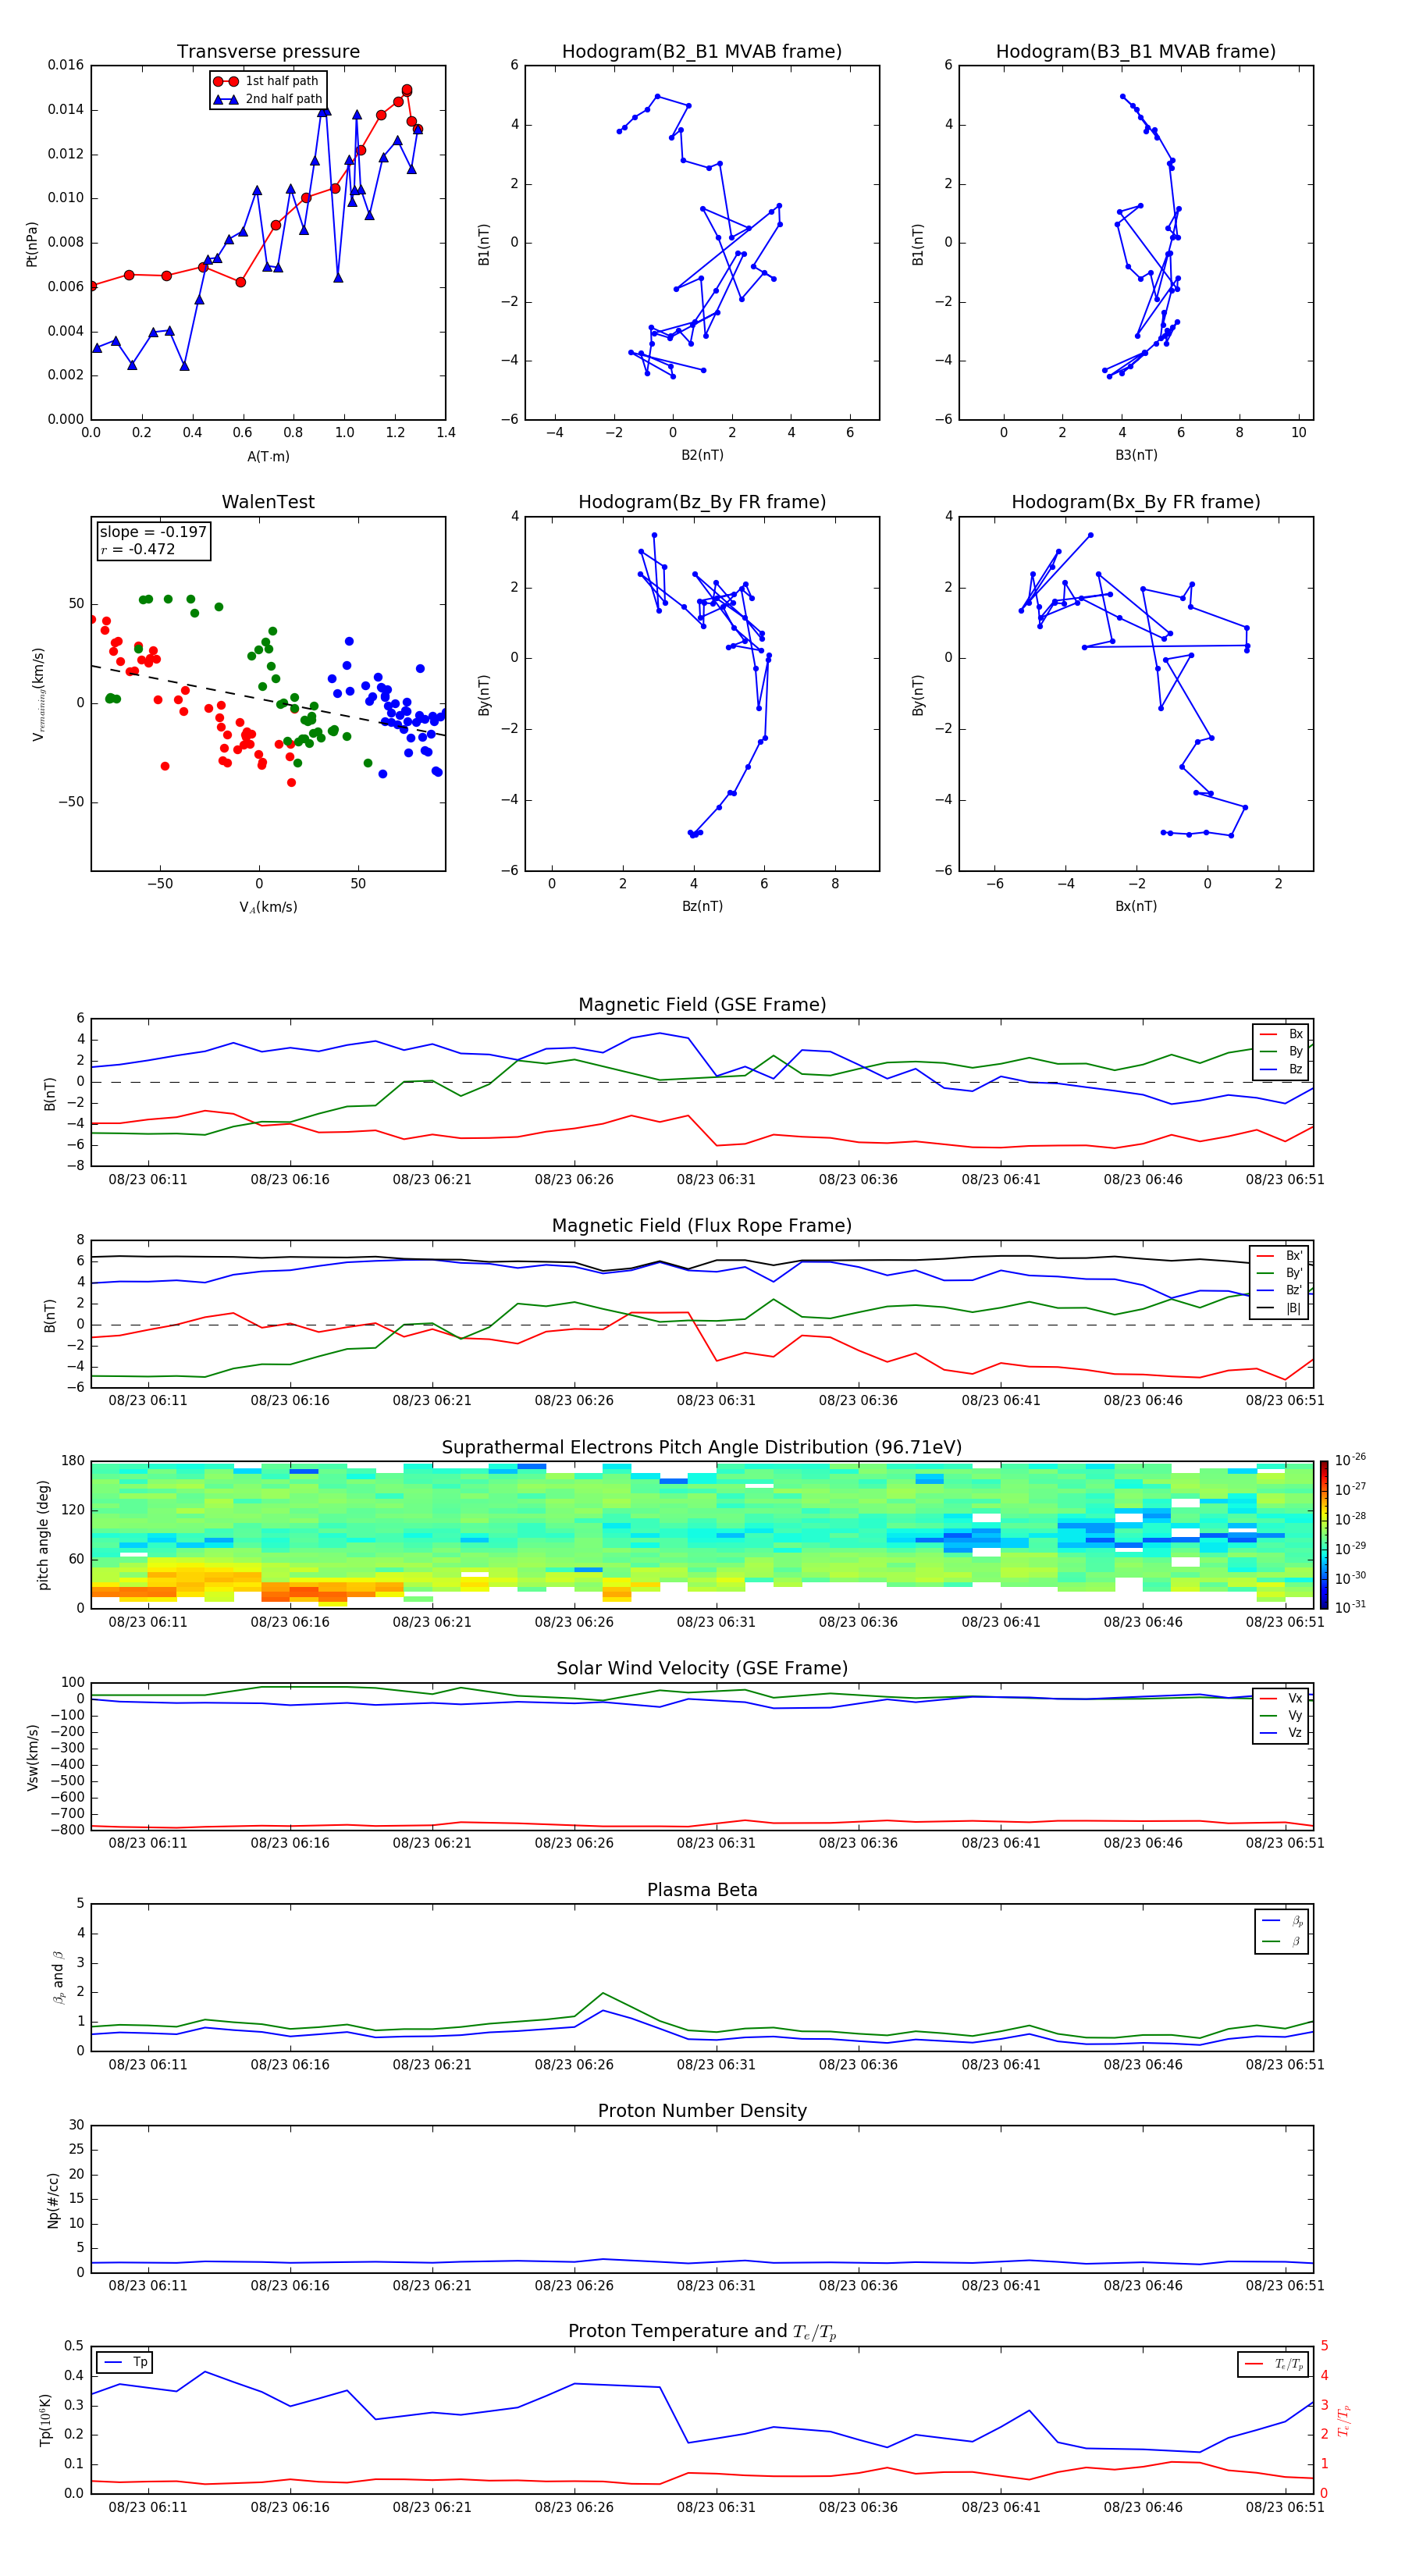Click the red 'Te/Tp' right axis label
Image resolution: width=1405 pixels, height=2576 pixels.
(x=1343, y=2420)
